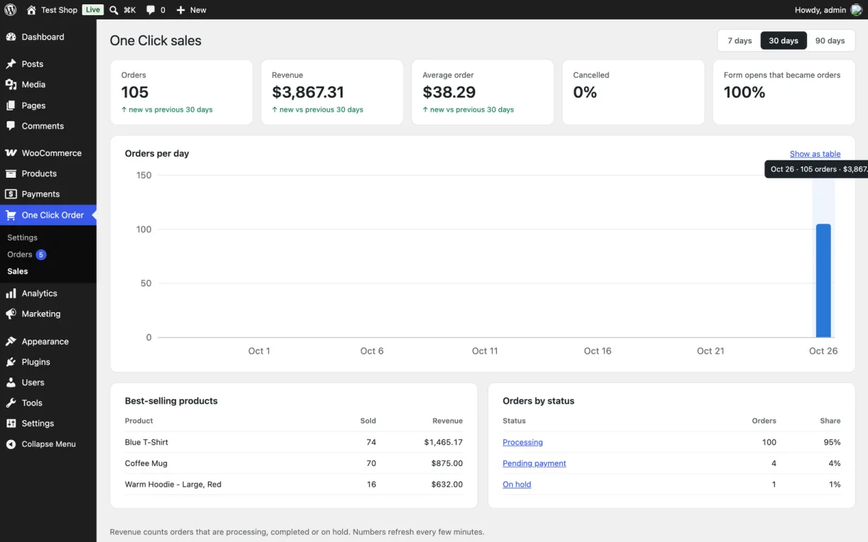
Task: Click the Average order $38.29 value
Action: [x=449, y=93]
